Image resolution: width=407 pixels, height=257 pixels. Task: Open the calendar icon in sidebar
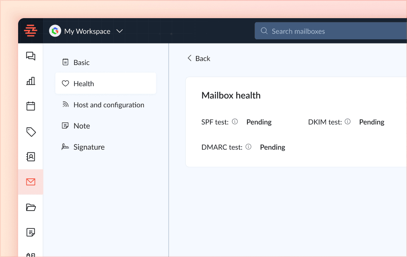tap(31, 106)
